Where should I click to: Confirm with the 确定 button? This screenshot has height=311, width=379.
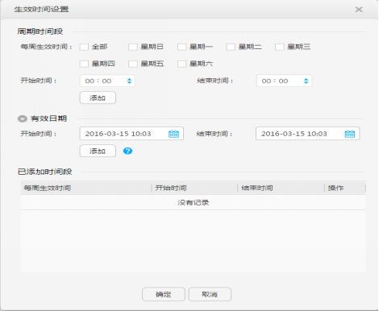click(164, 294)
